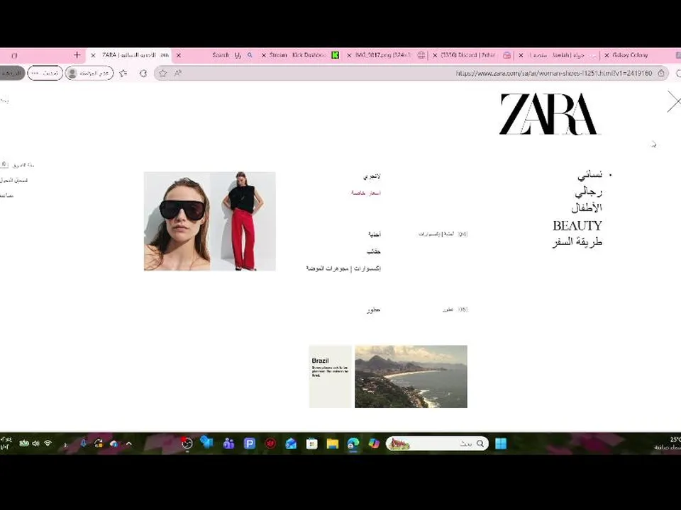Image resolution: width=681 pixels, height=510 pixels.
Task: Open إكسسوارات | مجوهرات الموضة link
Action: coord(343,268)
